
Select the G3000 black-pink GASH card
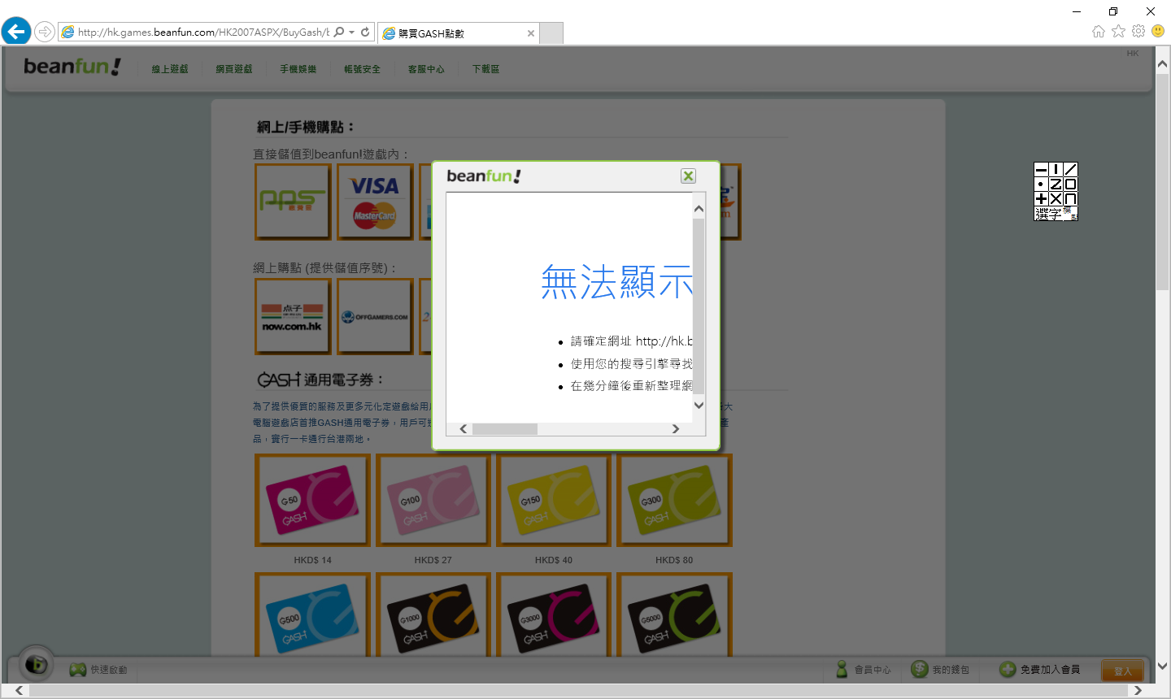click(553, 614)
